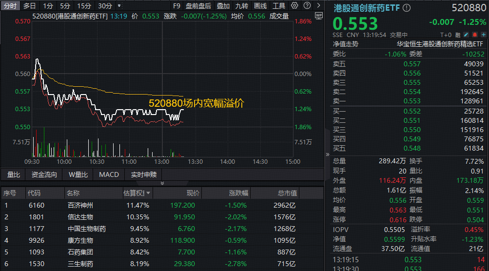This screenshot has width=489, height=271.
Task: Toggle the 九转 indicator
Action: (242, 6)
